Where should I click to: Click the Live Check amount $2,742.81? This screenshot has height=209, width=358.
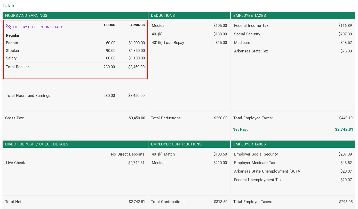[x=136, y=163]
